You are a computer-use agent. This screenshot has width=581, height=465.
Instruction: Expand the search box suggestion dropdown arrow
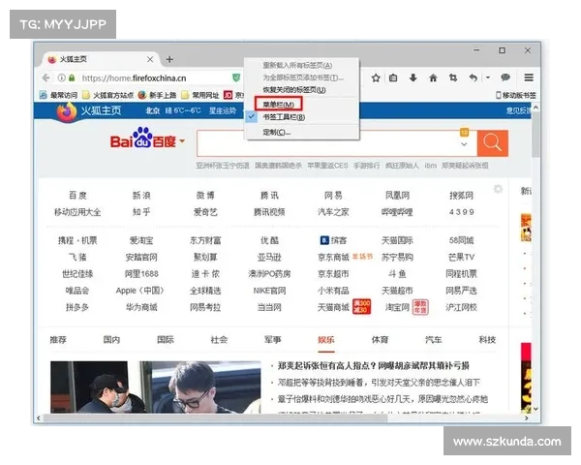pos(466,144)
